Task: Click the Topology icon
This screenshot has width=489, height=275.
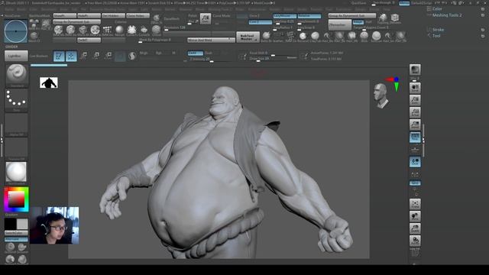Action: [x=383, y=18]
